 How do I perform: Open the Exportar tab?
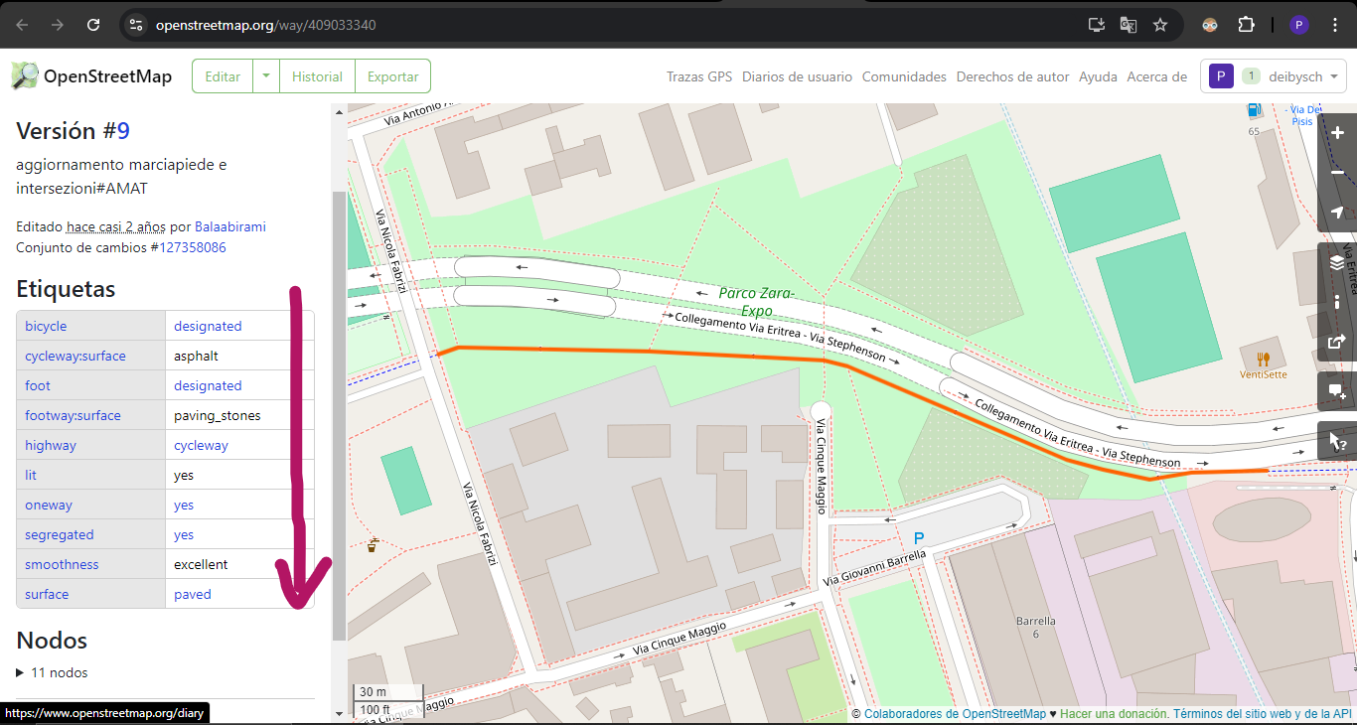click(393, 76)
